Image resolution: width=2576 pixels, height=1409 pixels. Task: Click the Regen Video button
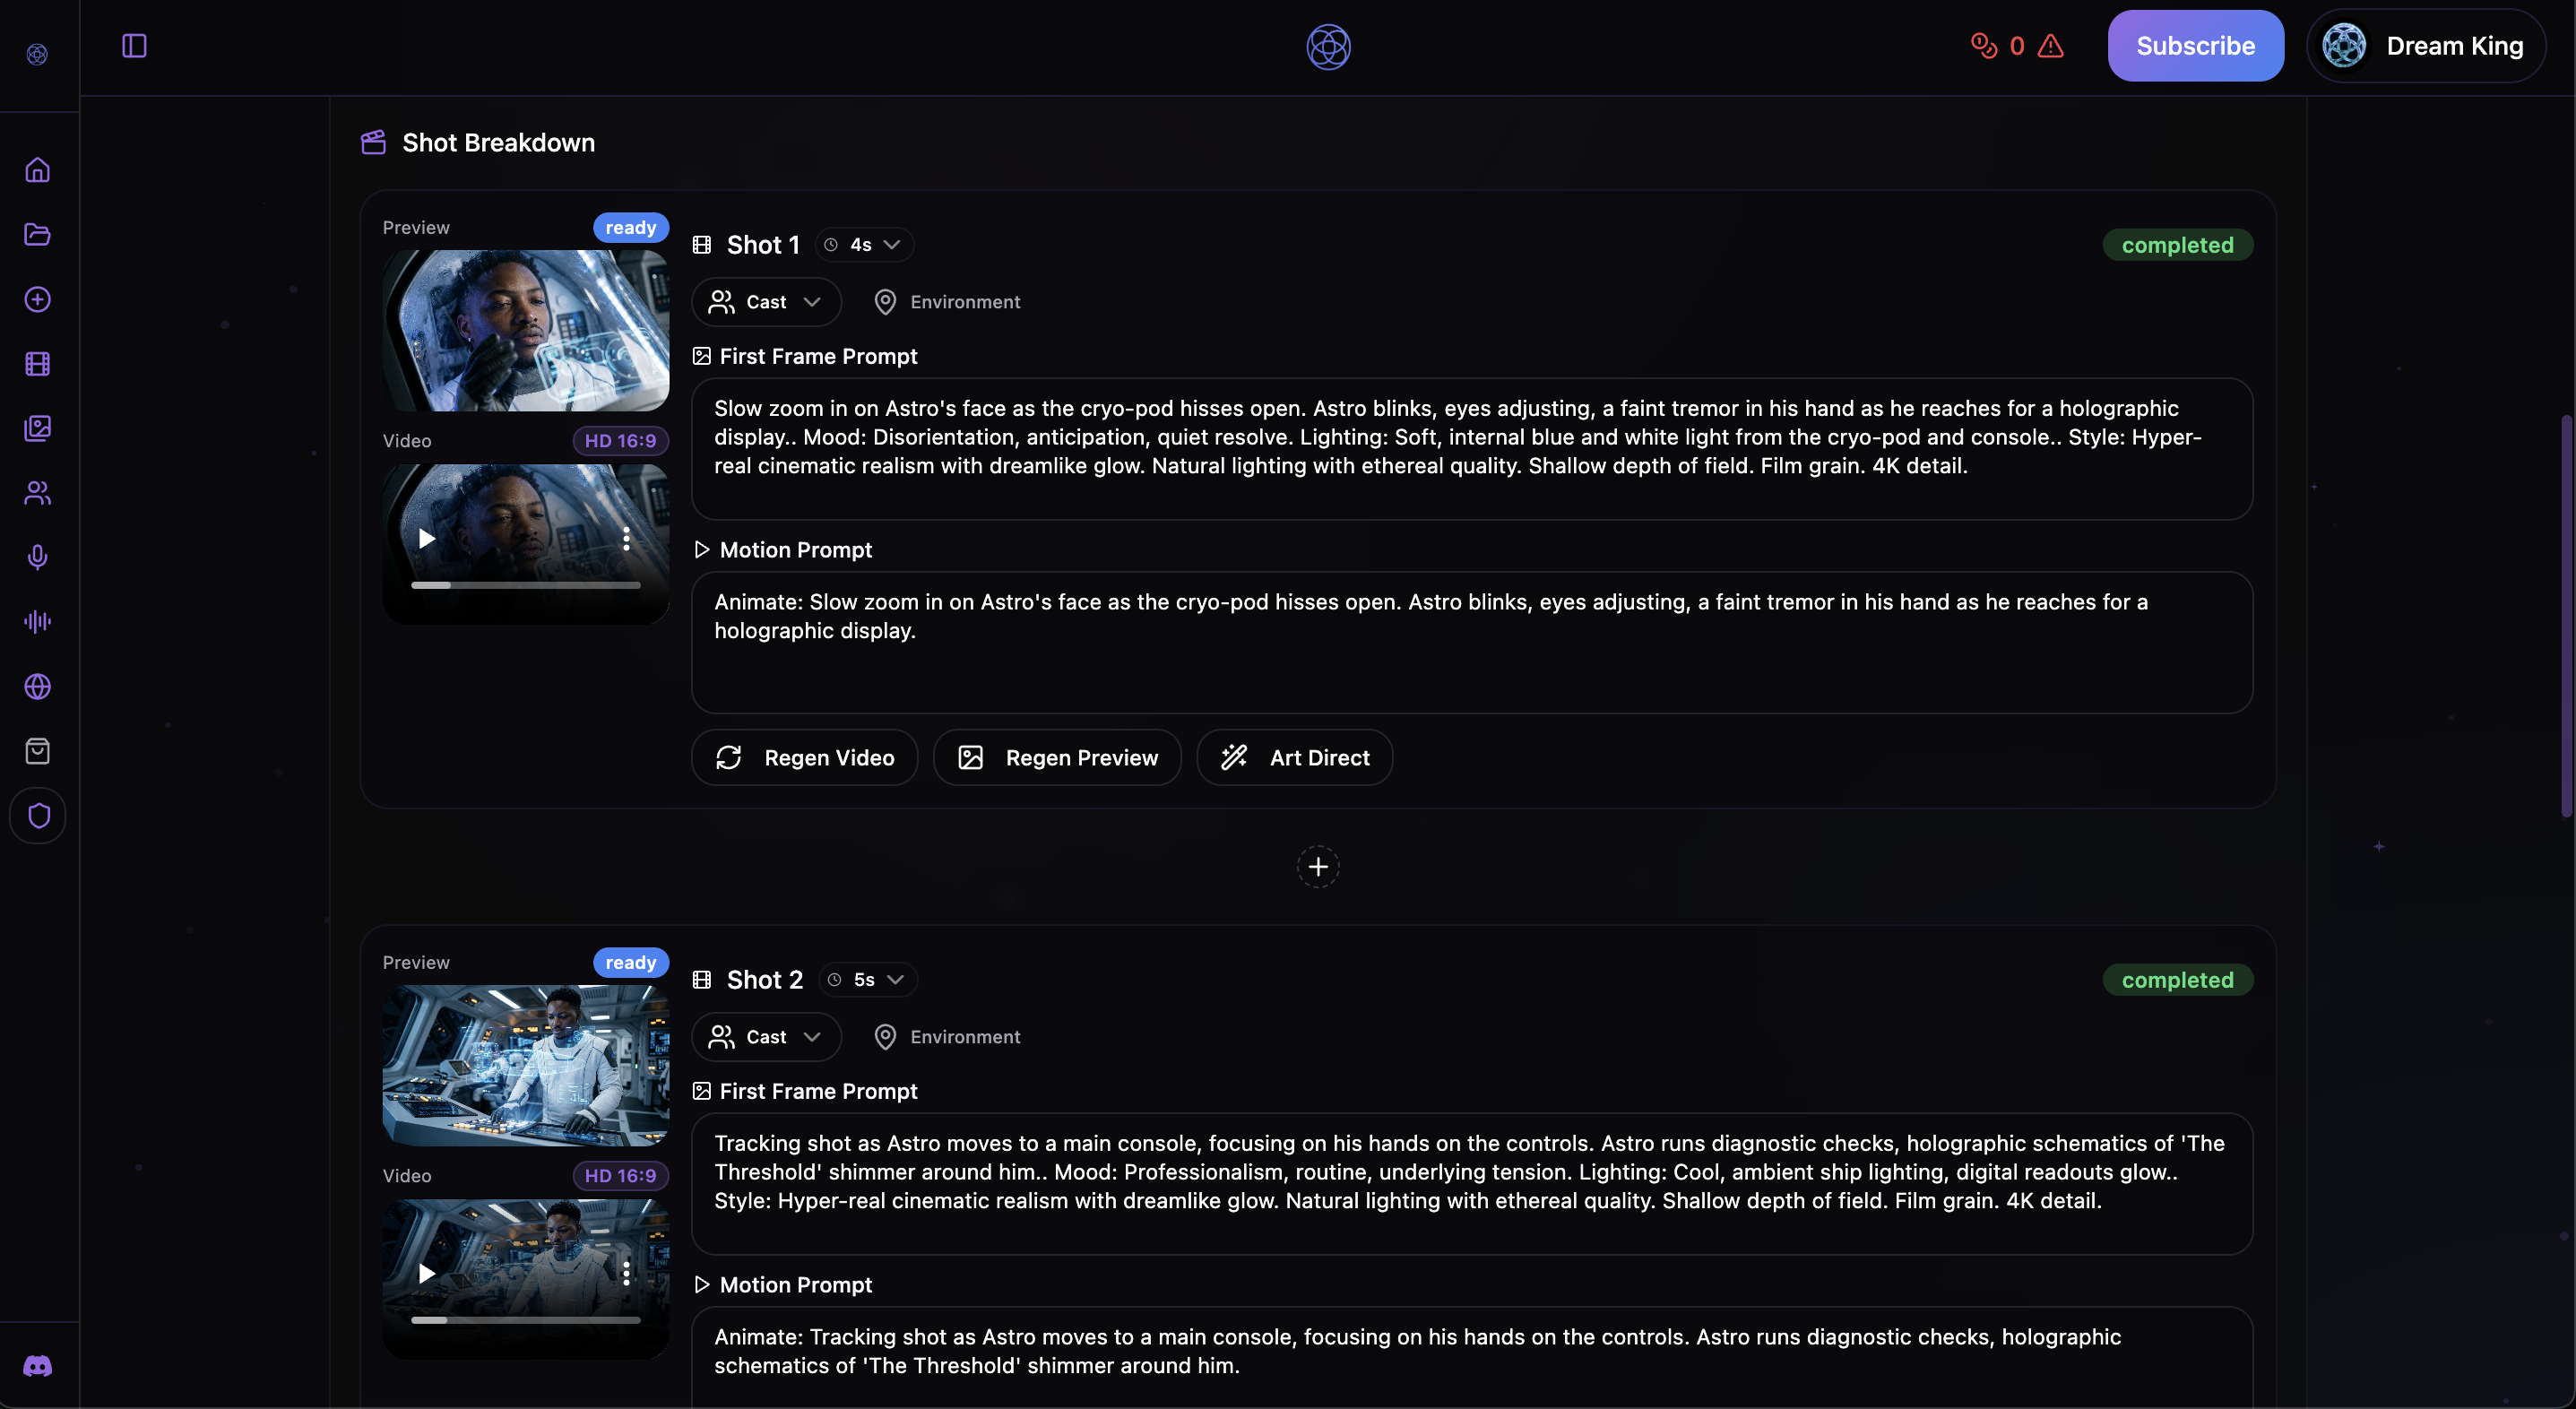(x=805, y=758)
